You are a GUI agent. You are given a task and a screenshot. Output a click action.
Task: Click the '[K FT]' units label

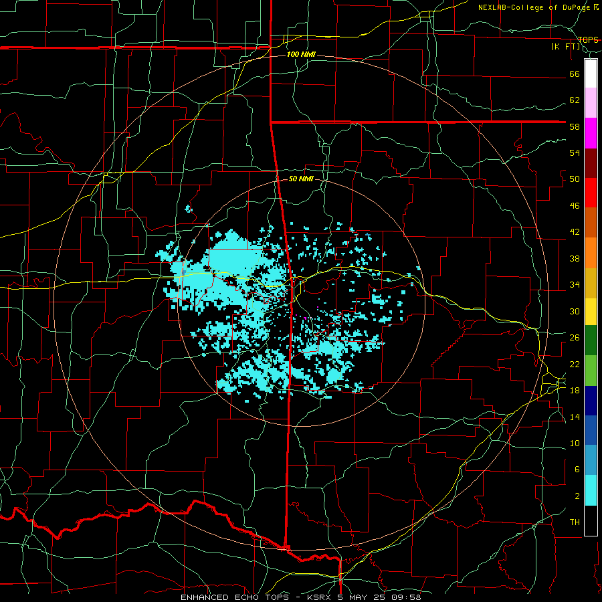(566, 47)
